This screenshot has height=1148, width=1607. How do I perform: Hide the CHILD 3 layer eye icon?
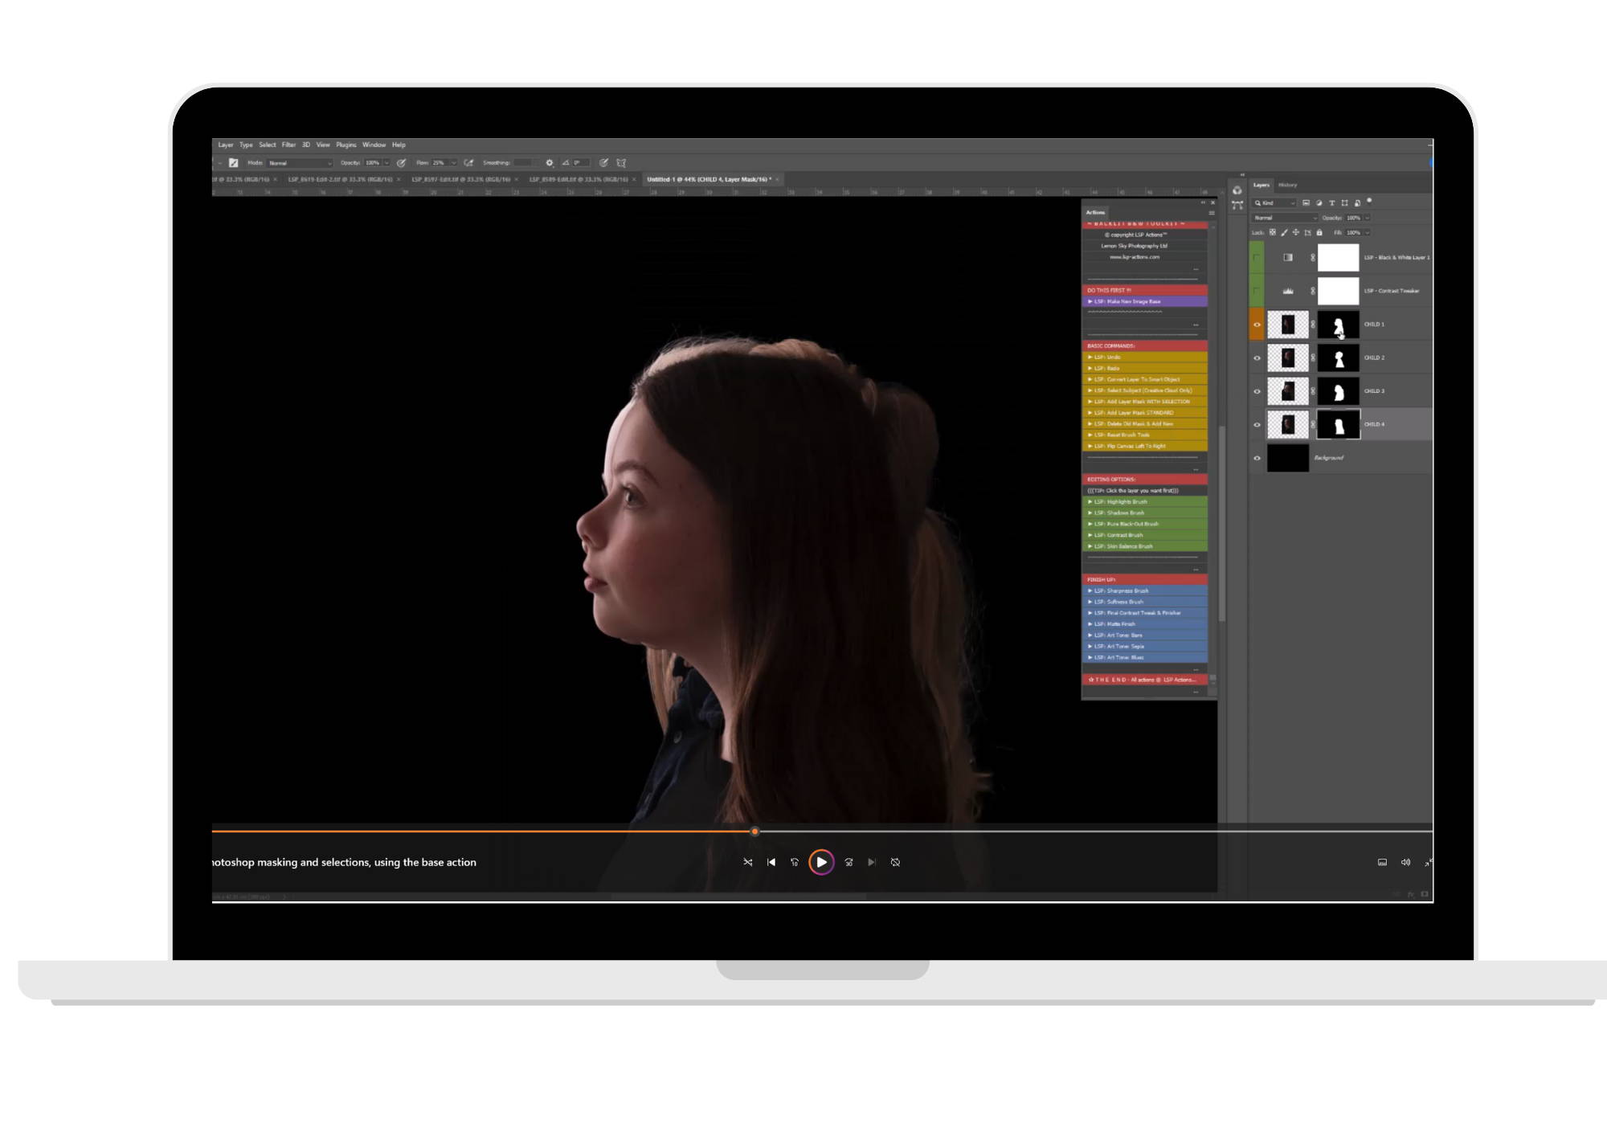(1257, 392)
